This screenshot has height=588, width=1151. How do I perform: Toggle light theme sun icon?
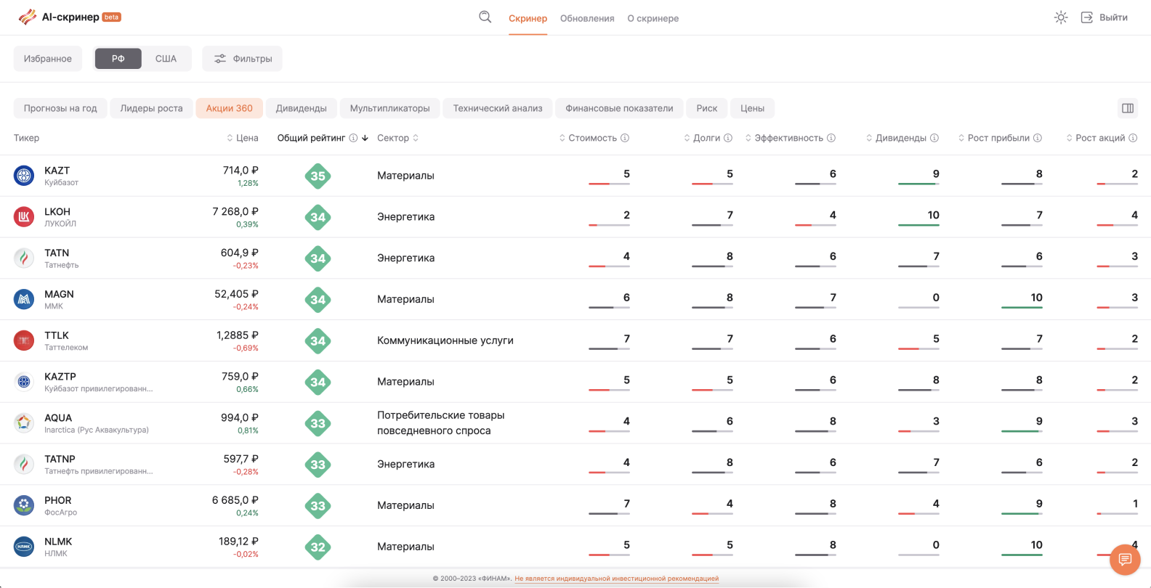click(1061, 17)
